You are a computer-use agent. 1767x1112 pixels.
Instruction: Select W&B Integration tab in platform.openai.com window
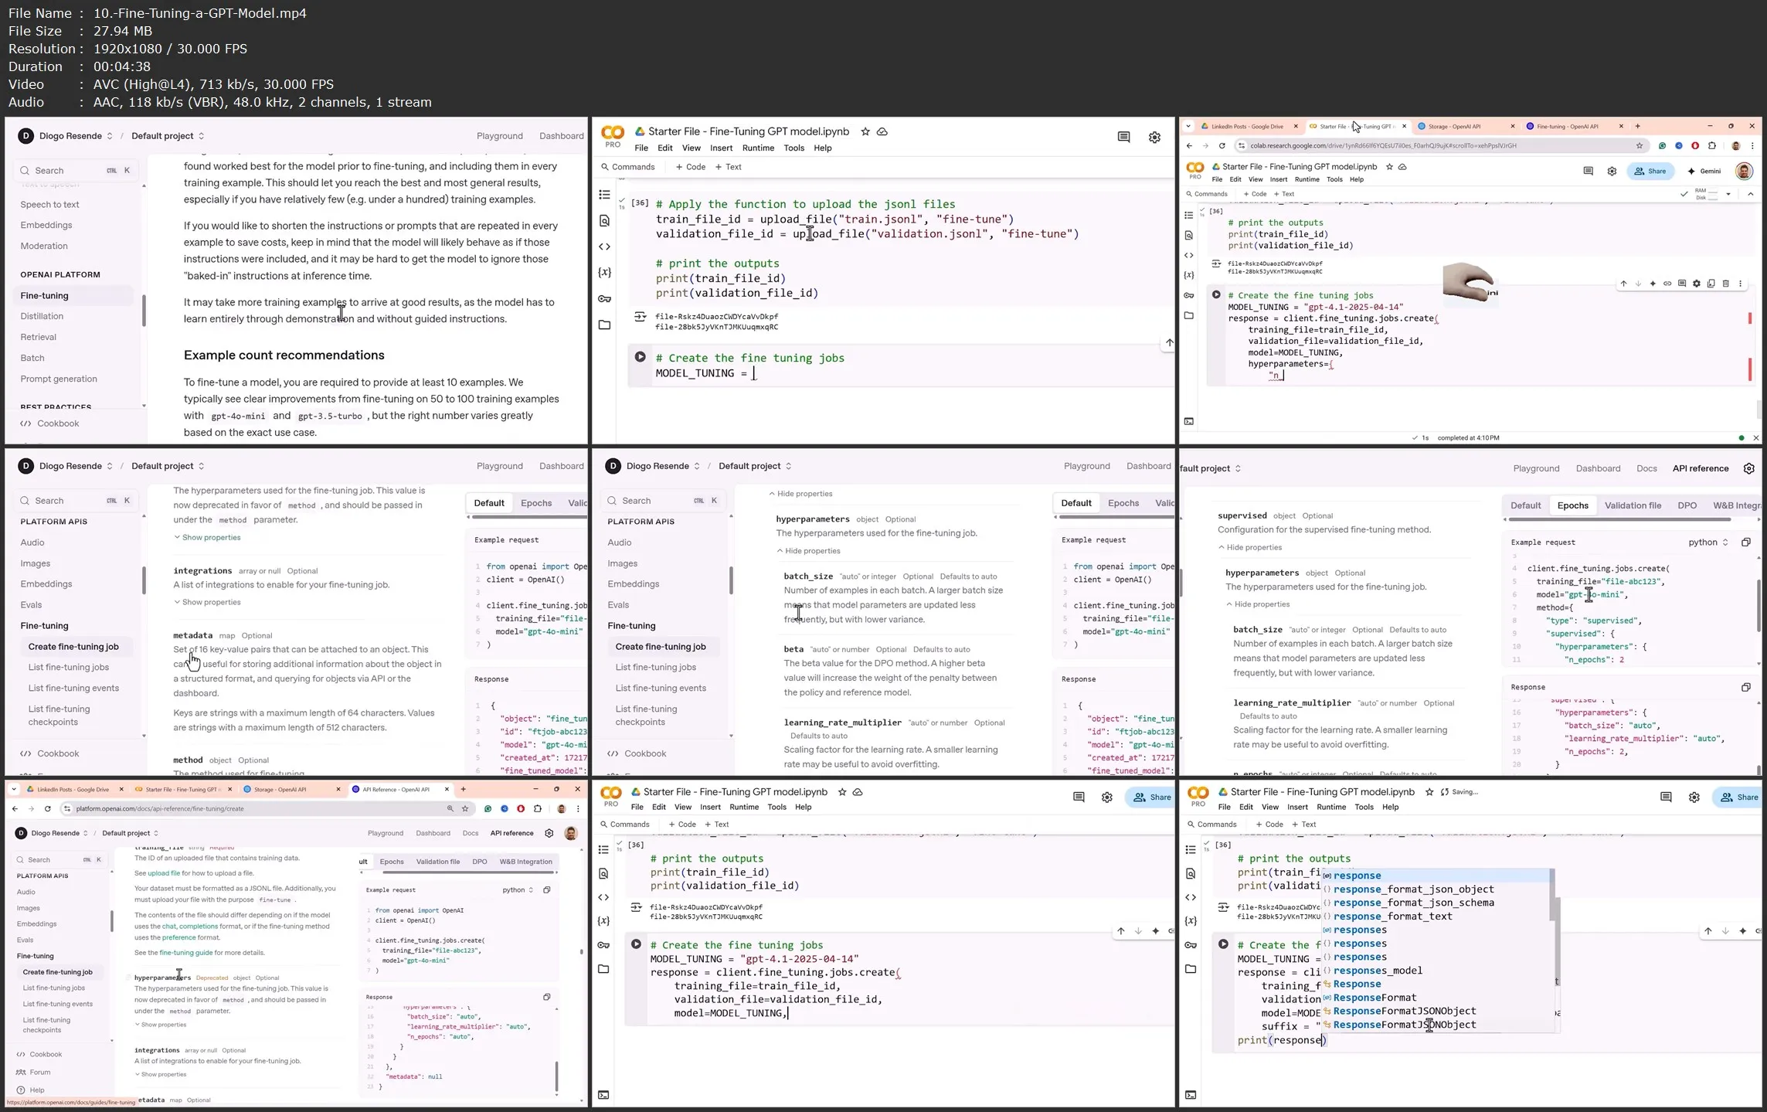click(x=525, y=862)
